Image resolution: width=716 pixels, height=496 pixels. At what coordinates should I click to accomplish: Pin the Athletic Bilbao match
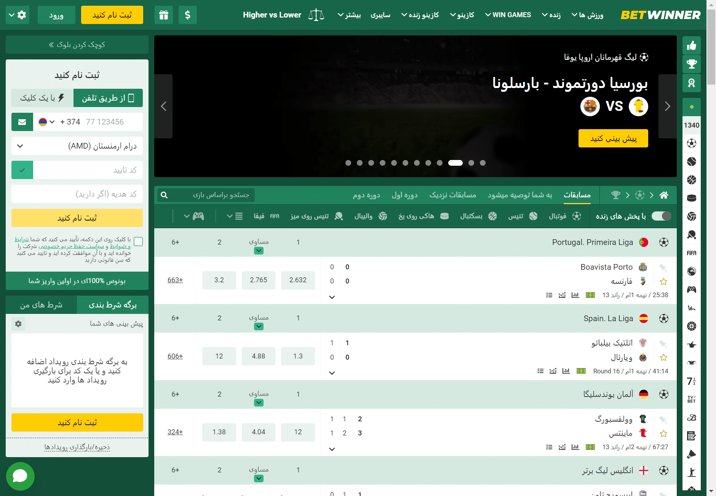(x=663, y=344)
